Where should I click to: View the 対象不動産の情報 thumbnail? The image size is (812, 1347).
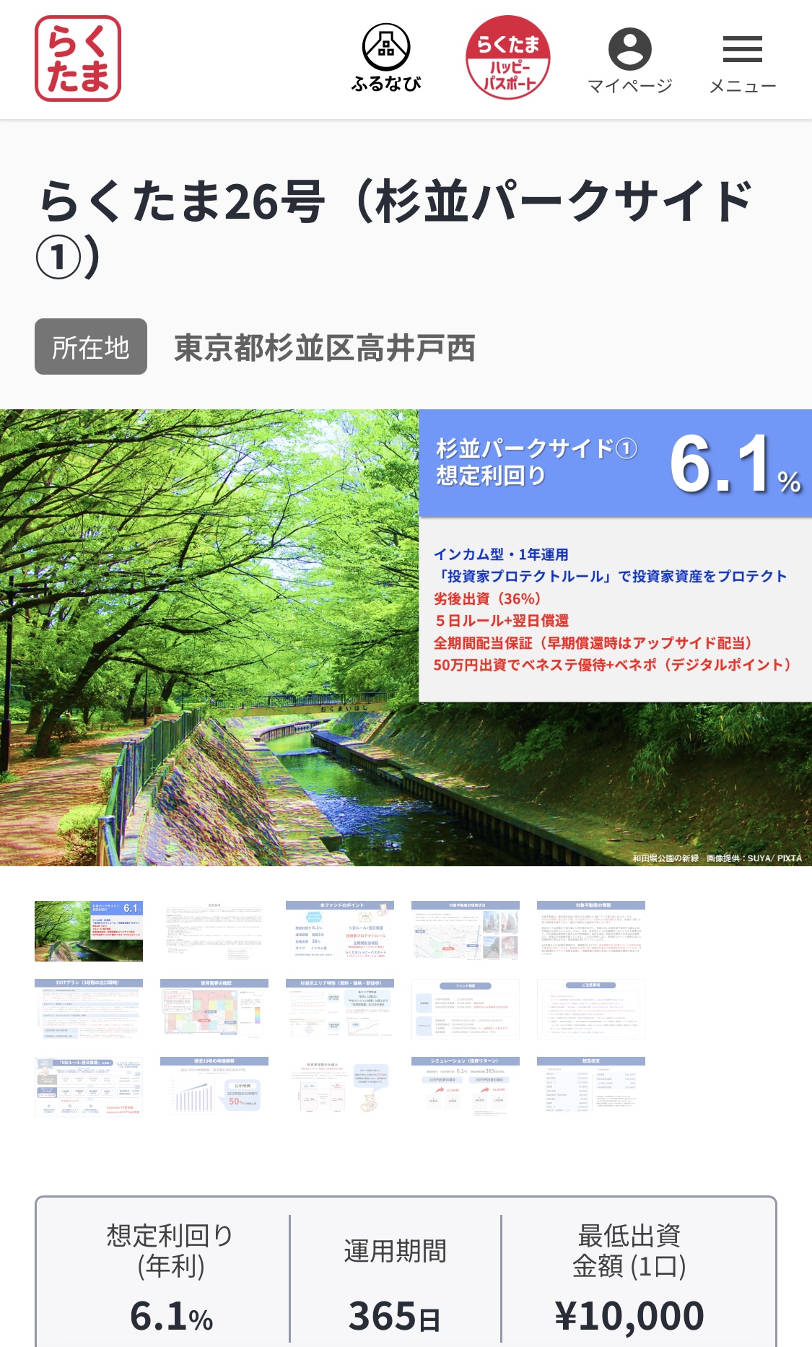591,931
